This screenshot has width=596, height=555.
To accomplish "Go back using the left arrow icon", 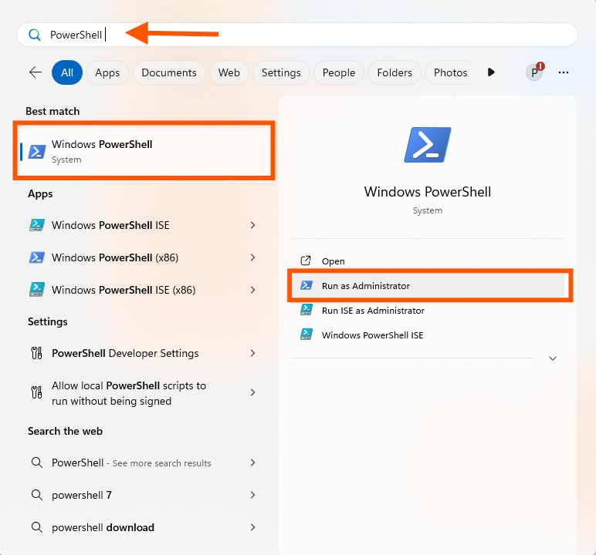I will (x=36, y=72).
